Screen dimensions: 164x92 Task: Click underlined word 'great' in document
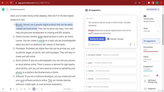tap(40, 37)
